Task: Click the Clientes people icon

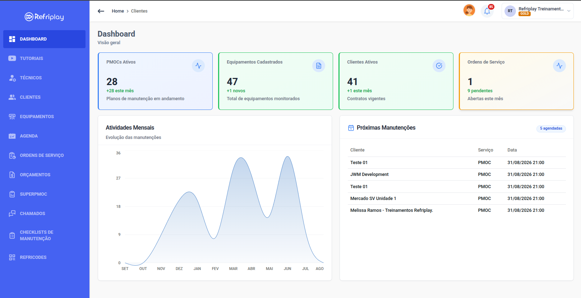Action: (12, 97)
